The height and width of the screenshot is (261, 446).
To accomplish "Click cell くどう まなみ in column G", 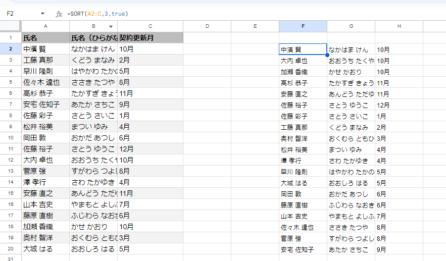I will click(351, 127).
